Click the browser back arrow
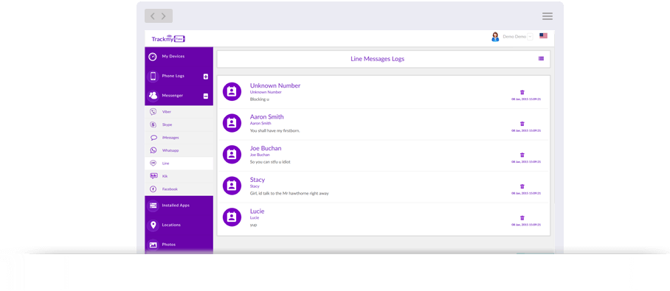This screenshot has width=670, height=291. pos(153,16)
